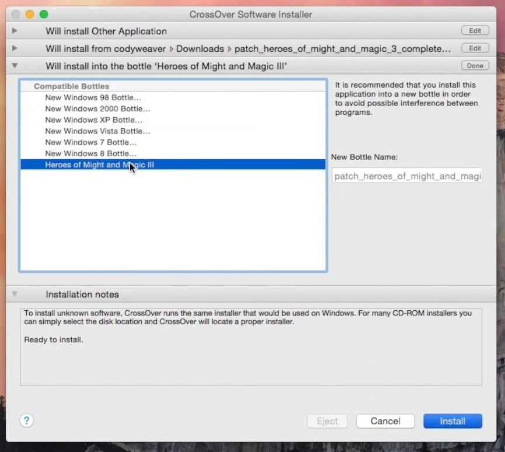The height and width of the screenshot is (452, 505).
Task: Select the Heroes of Might and Magic III bottle
Action: click(173, 164)
